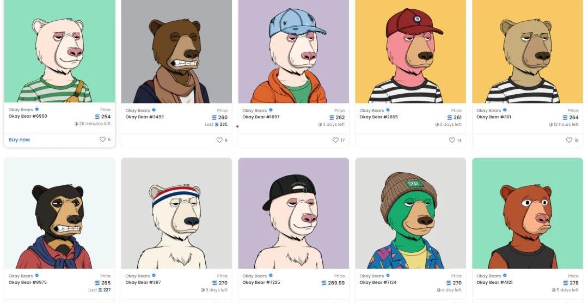Click heart icon under Okay Bear #2865
Screen dimensions: 588x303
(x=452, y=140)
